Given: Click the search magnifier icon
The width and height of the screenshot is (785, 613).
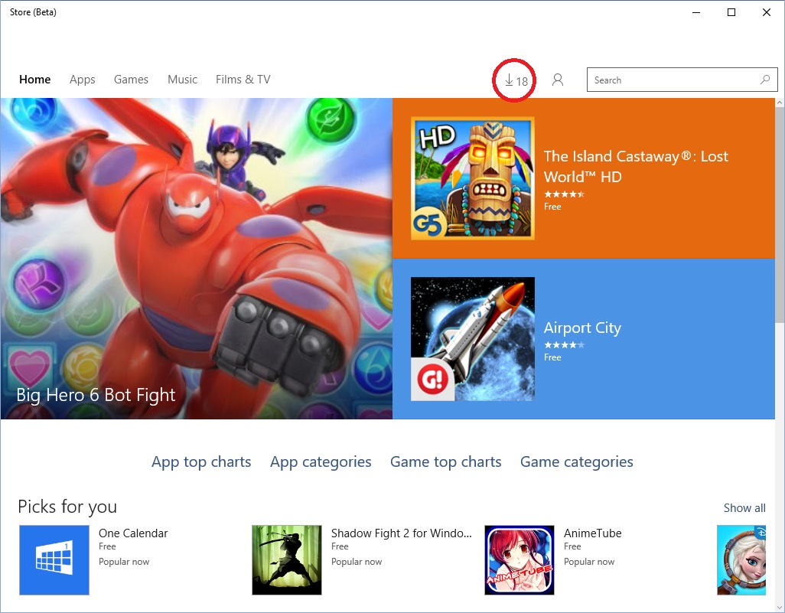Looking at the screenshot, I should coord(765,80).
